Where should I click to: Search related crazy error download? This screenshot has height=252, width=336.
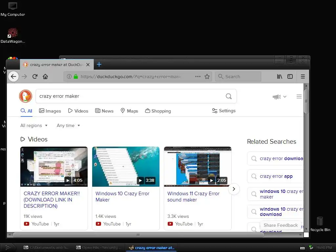pos(276,158)
